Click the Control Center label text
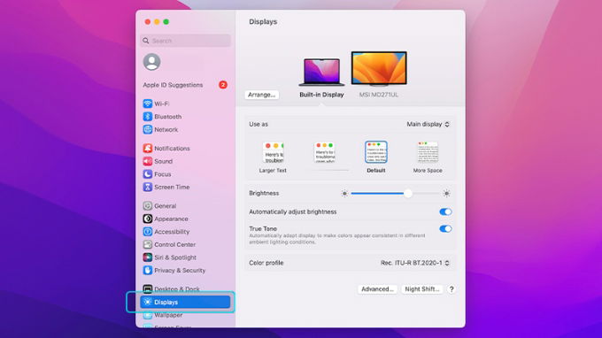602x338 pixels. click(x=174, y=245)
